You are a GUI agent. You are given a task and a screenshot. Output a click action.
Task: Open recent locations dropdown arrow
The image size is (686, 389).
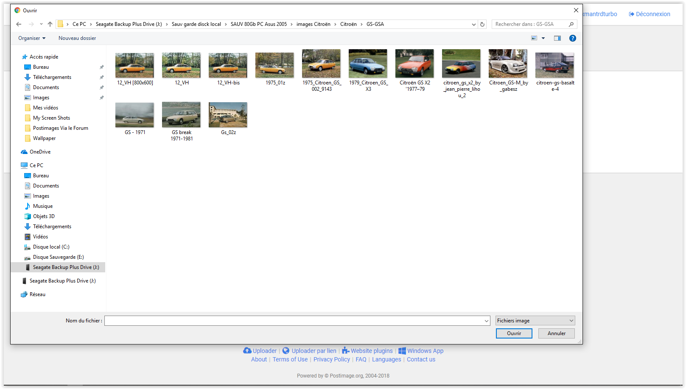click(41, 24)
